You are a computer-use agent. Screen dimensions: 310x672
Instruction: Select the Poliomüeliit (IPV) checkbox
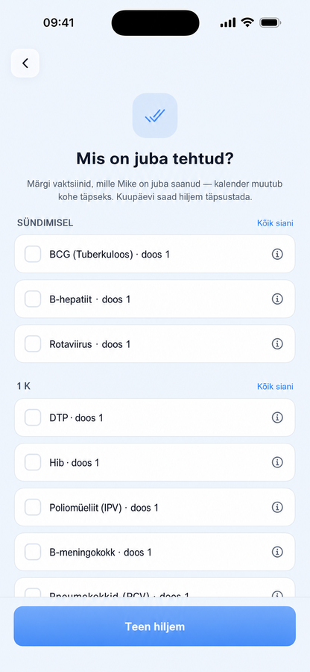[x=33, y=507]
